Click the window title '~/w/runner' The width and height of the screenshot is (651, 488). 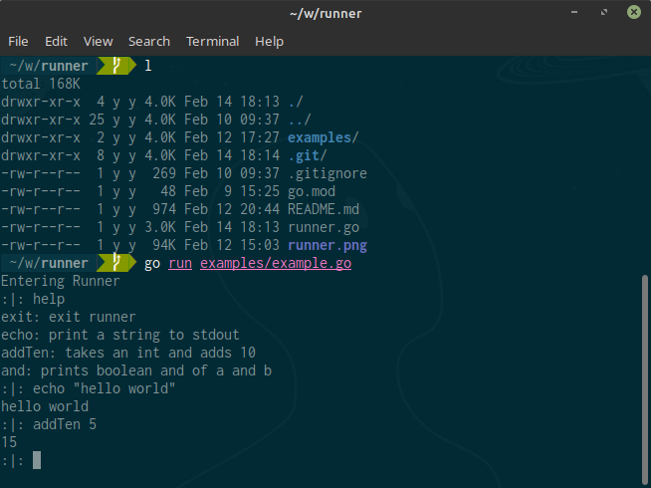325,14
